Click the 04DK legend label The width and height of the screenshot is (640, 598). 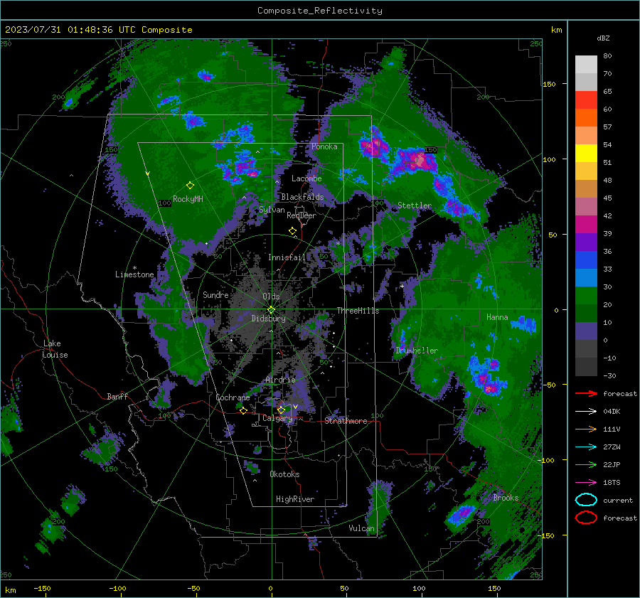(x=612, y=411)
